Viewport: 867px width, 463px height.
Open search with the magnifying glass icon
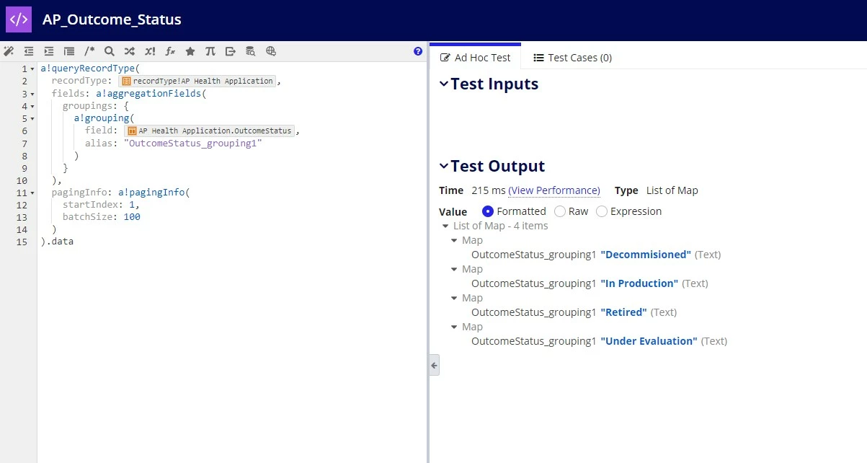tap(110, 51)
